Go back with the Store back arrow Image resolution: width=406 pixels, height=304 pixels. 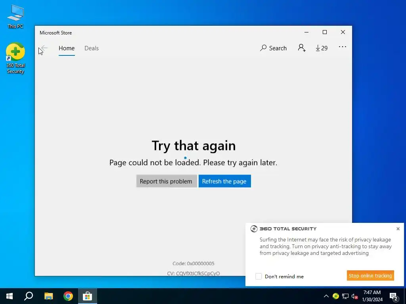pos(44,48)
